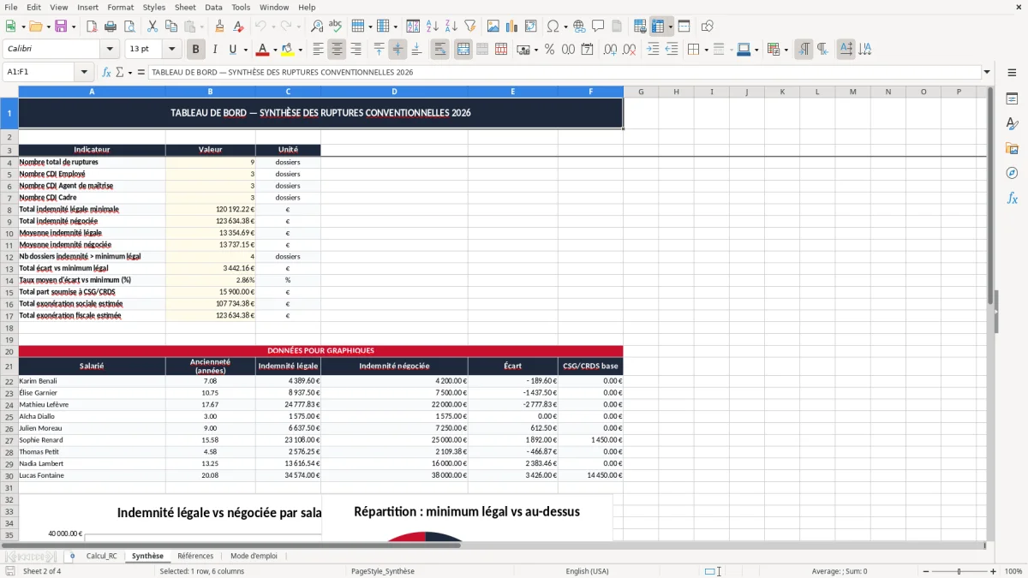Image resolution: width=1028 pixels, height=578 pixels.
Task: Open the font name dropdown
Action: pos(110,50)
